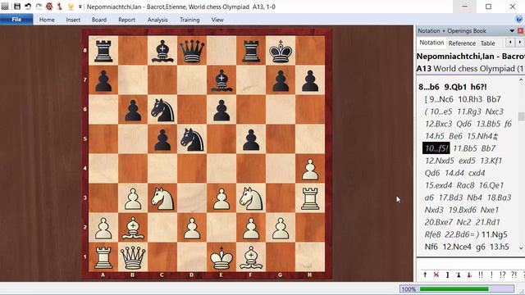Click the yellow trophy icon in title bar
The height and width of the screenshot is (295, 525).
pos(71,7)
